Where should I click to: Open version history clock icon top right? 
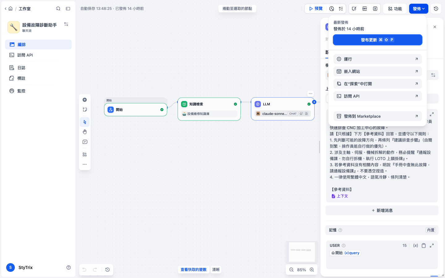click(x=436, y=9)
